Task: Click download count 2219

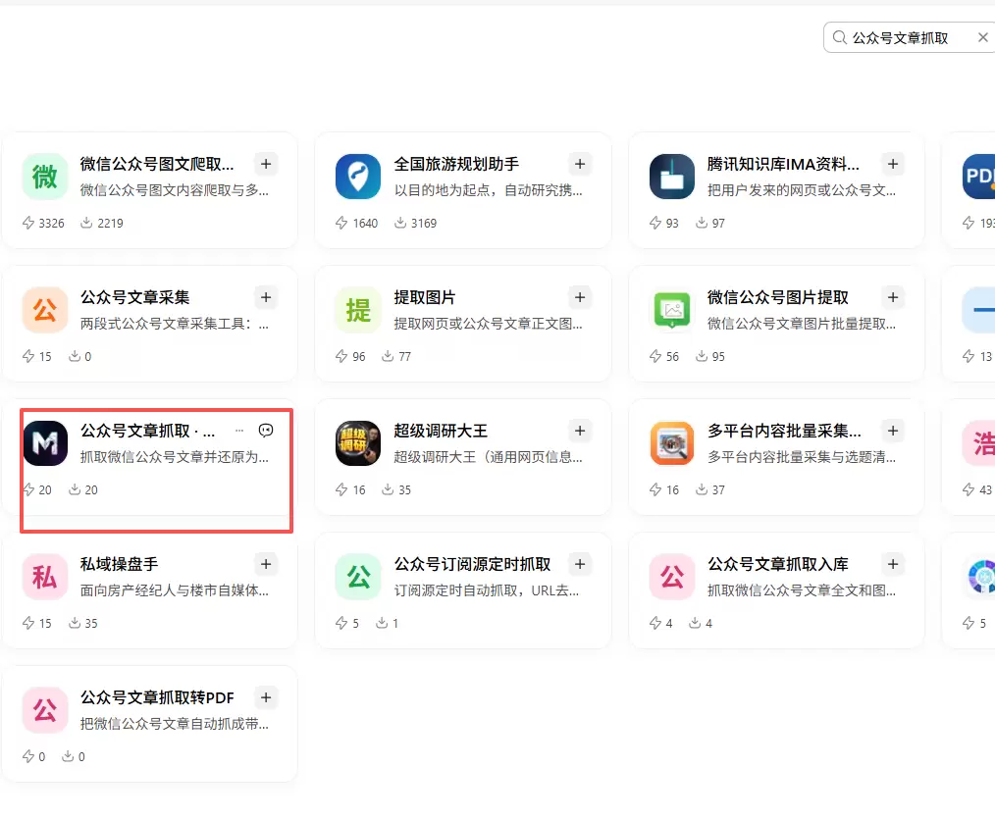Action: click(x=101, y=224)
